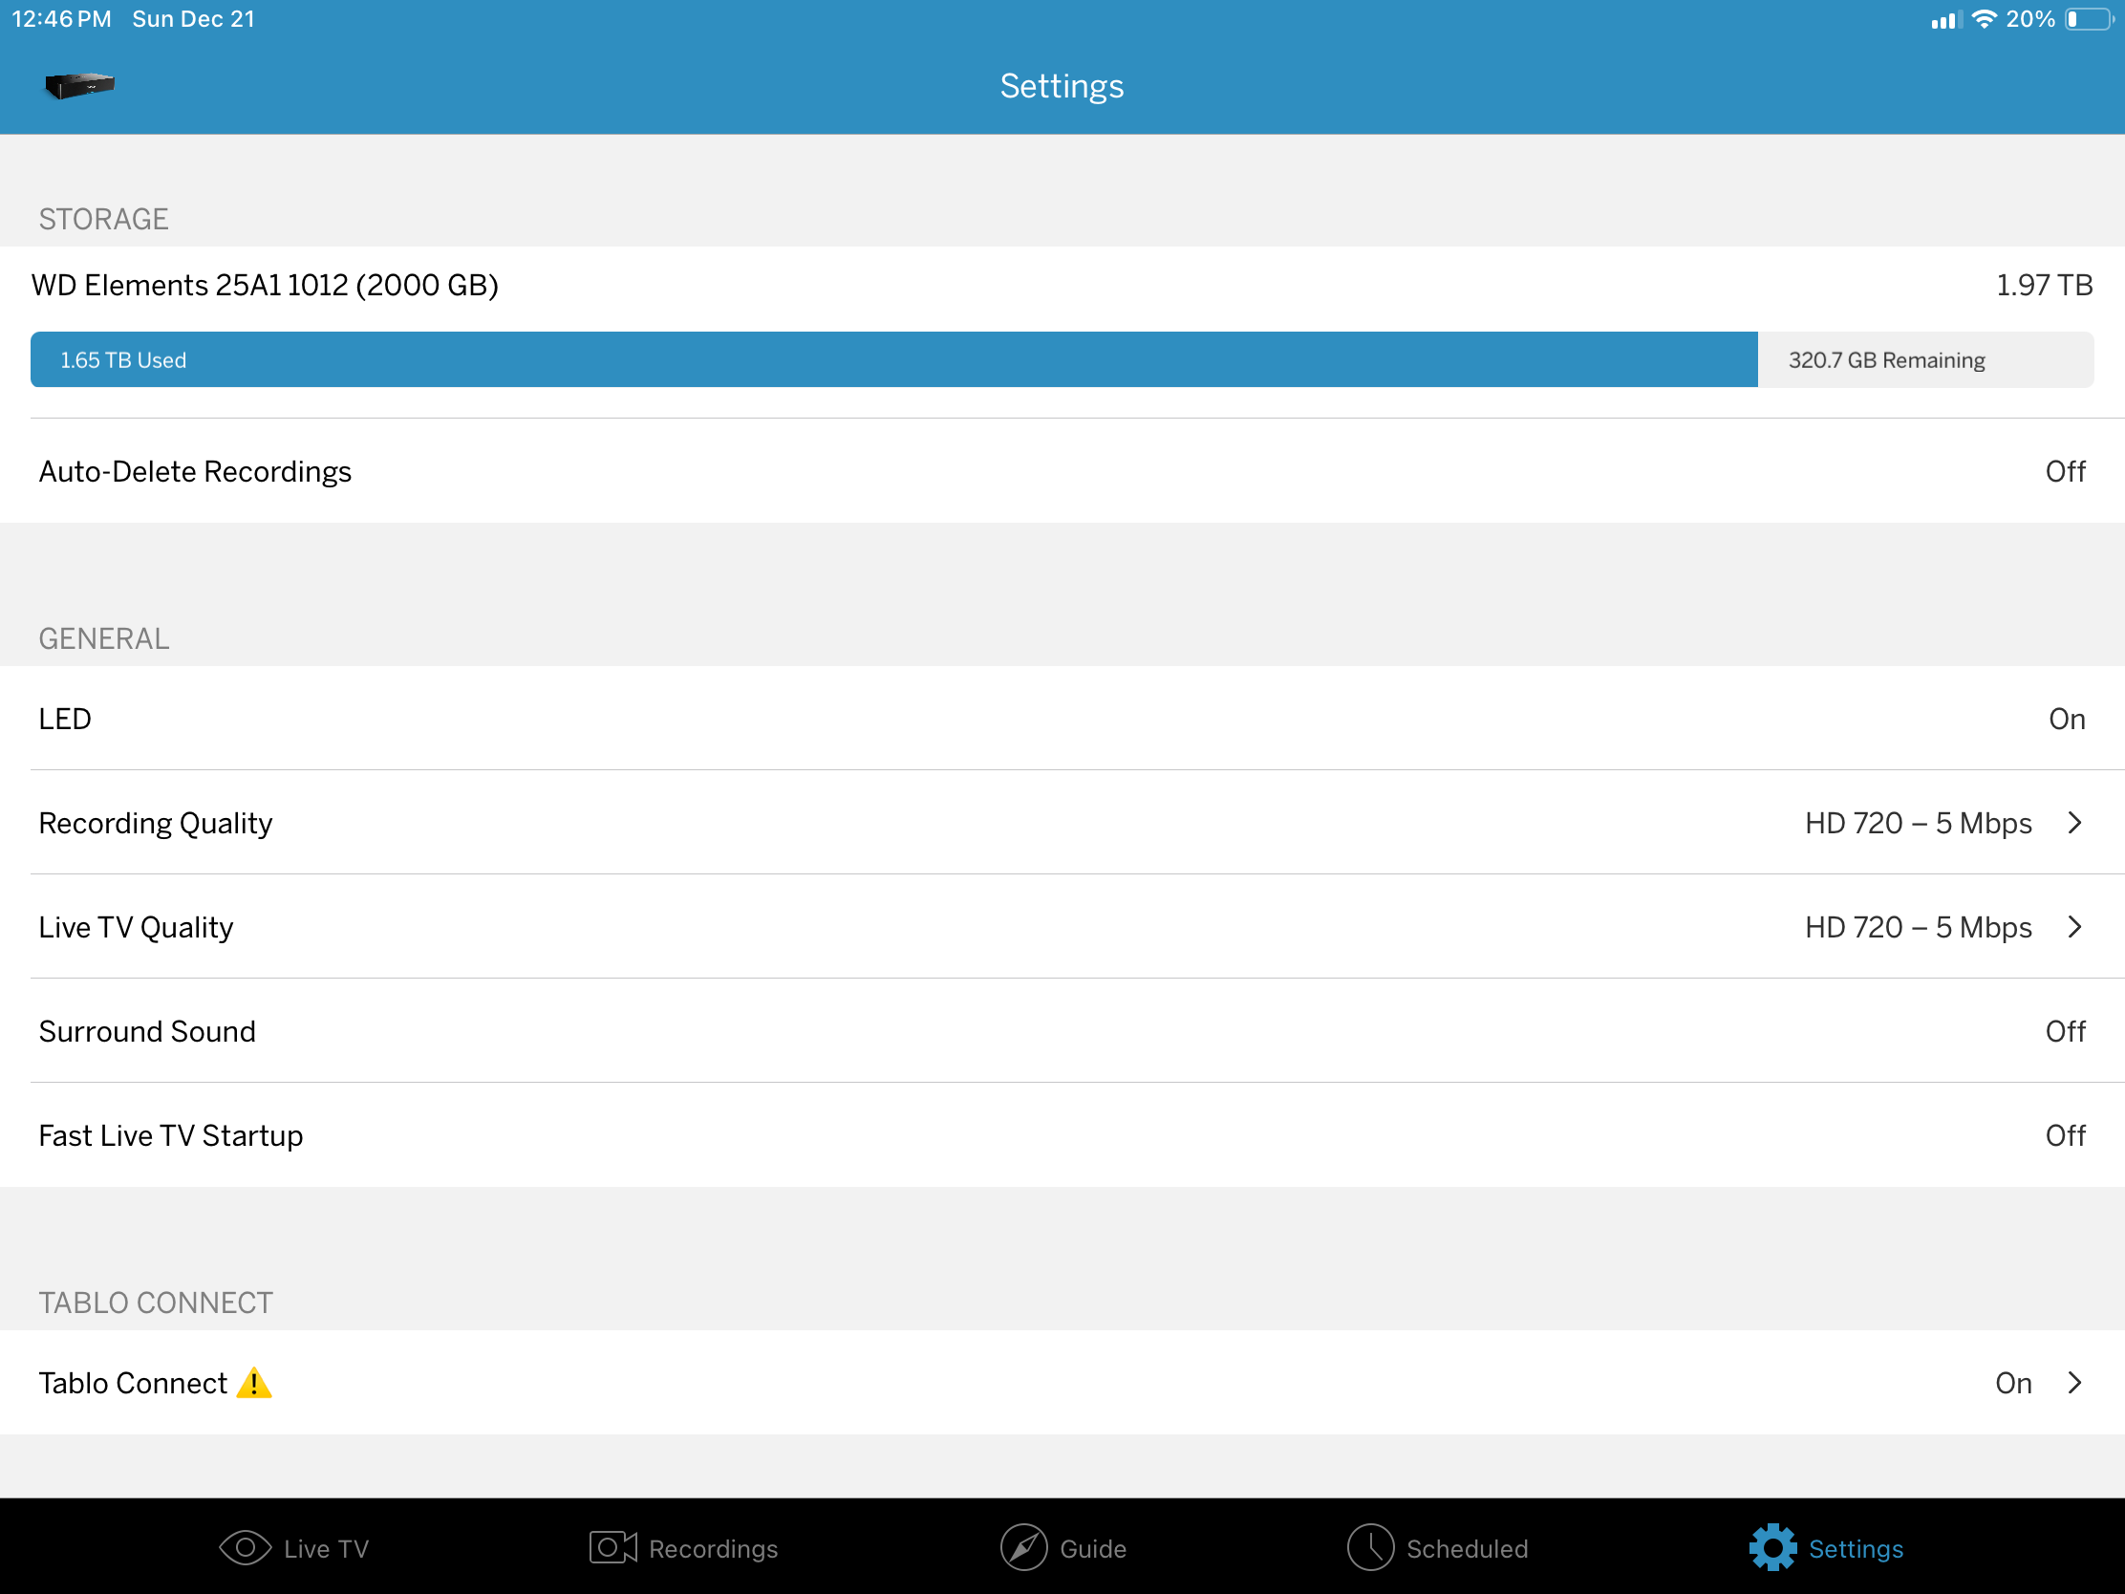Image resolution: width=2125 pixels, height=1594 pixels.
Task: Switch to the Scheduled tab label
Action: 1467,1549
